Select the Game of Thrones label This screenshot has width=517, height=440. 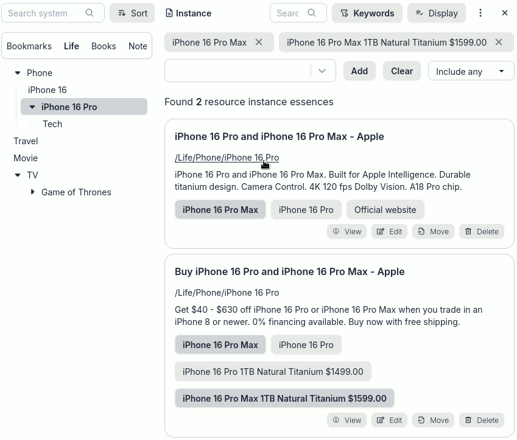(x=76, y=192)
